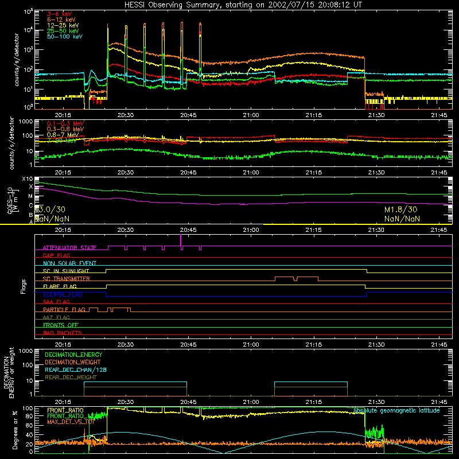The height and width of the screenshot is (459, 459).
Task: Select the 3-6 keV legend label
Action: [59, 14]
